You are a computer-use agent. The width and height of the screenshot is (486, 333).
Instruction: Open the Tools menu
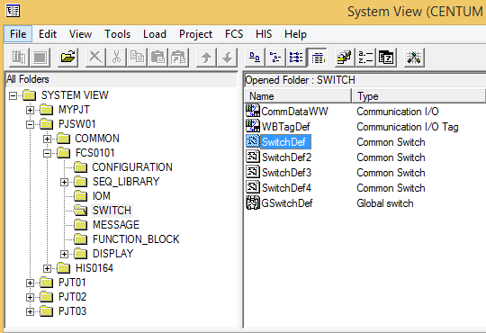(118, 34)
